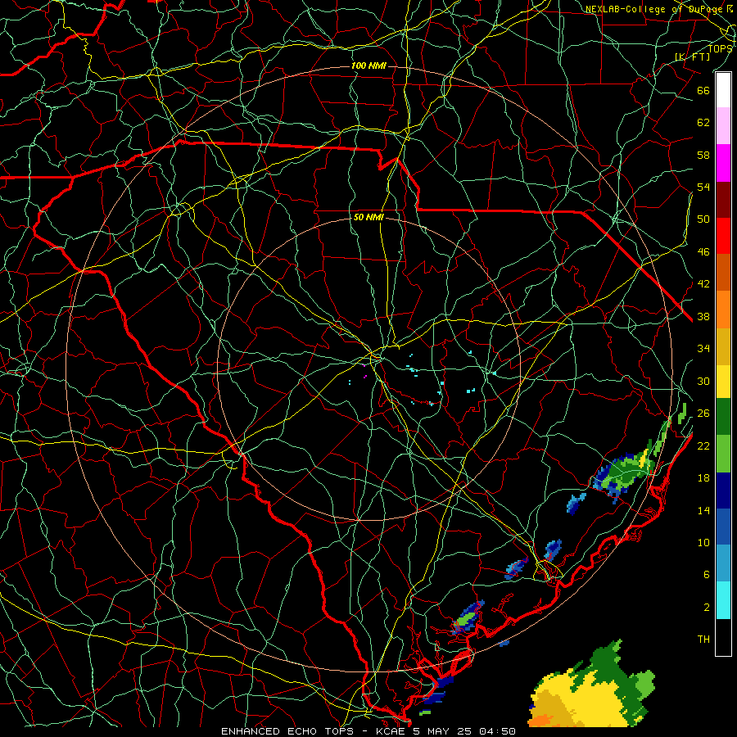Click legend value "62"

[x=703, y=123]
